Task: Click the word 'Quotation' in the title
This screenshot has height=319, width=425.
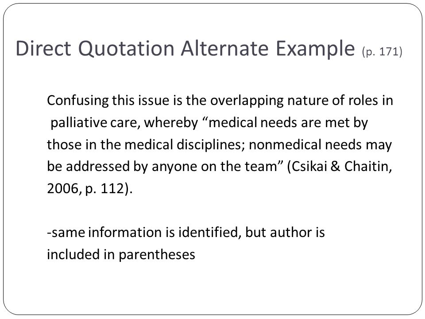Action: click(126, 49)
